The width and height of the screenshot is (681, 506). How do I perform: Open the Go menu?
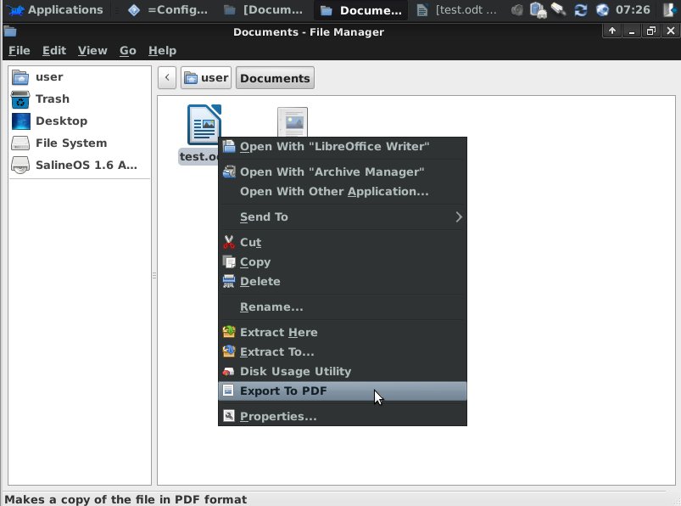tap(128, 50)
